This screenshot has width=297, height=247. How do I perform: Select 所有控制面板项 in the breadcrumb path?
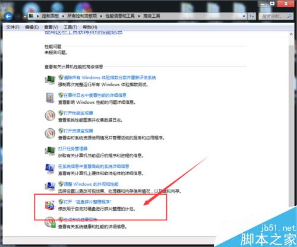click(x=82, y=16)
